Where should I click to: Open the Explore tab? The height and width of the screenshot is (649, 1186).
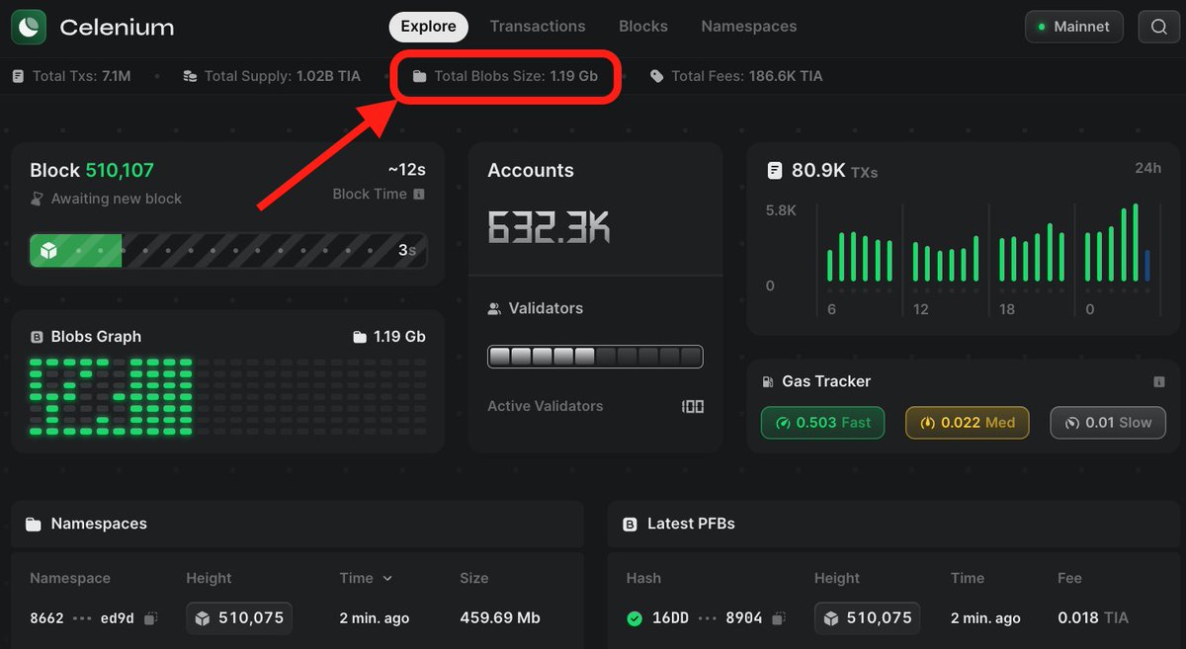(428, 27)
